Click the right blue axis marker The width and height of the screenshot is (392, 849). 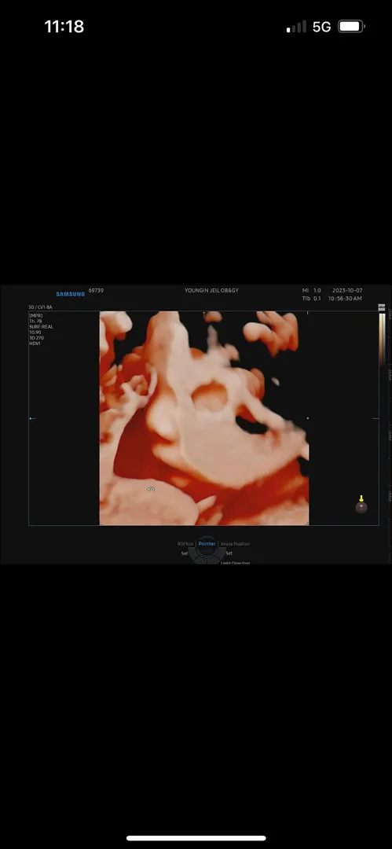click(307, 418)
